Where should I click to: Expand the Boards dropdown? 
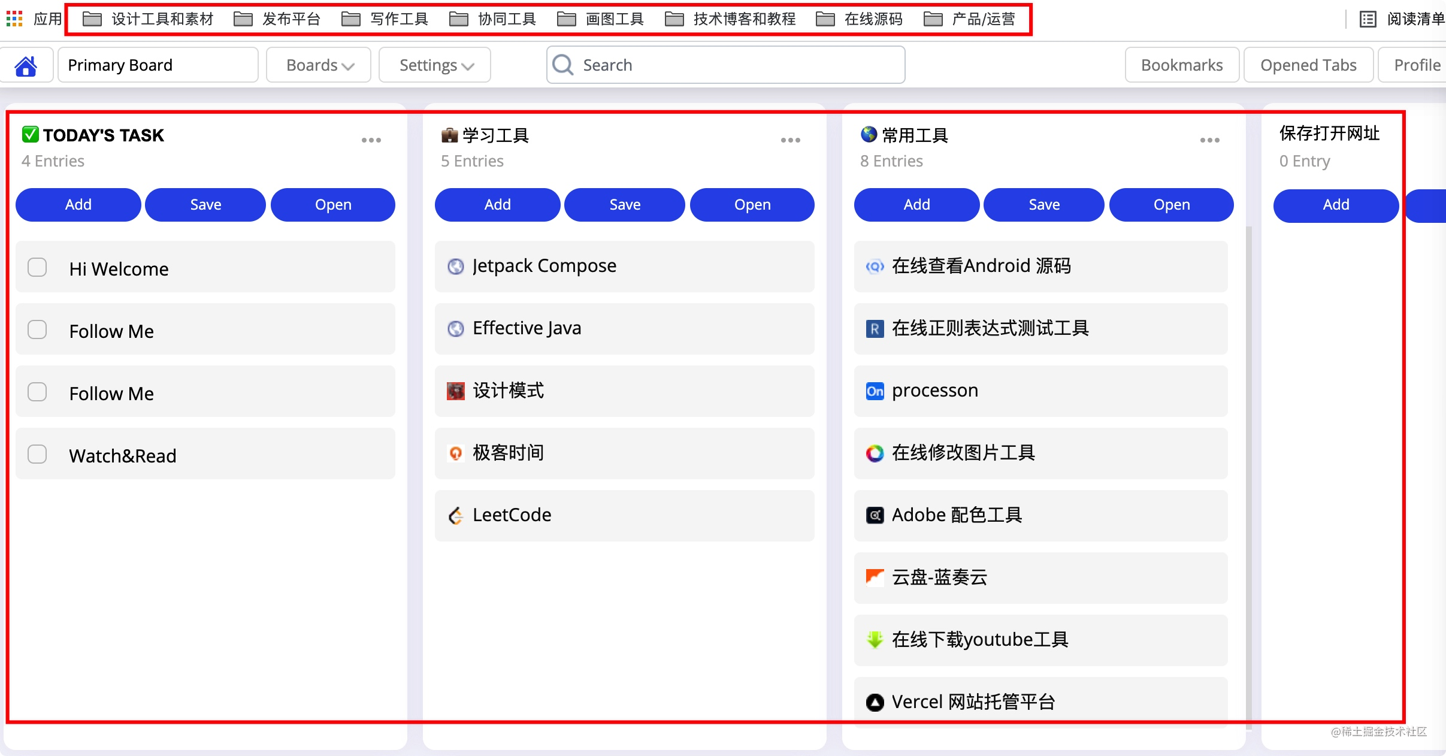coord(319,65)
